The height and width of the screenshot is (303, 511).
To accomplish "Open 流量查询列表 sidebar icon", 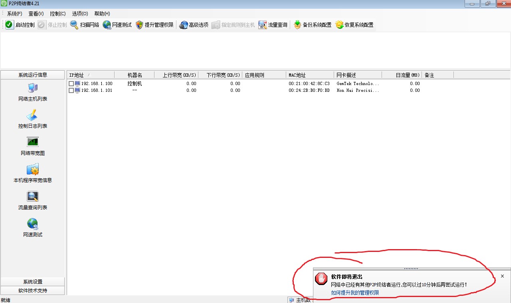I will [33, 196].
